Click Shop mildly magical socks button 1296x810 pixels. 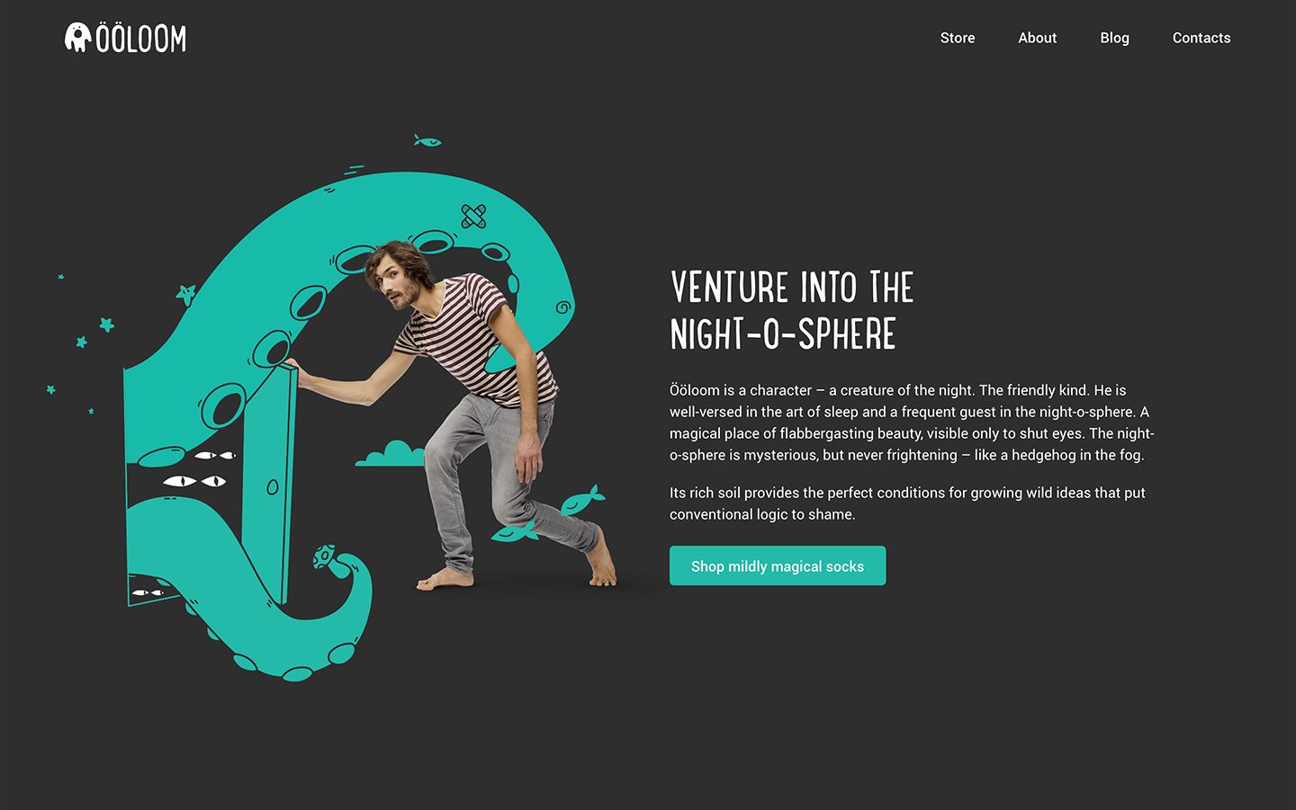(778, 565)
